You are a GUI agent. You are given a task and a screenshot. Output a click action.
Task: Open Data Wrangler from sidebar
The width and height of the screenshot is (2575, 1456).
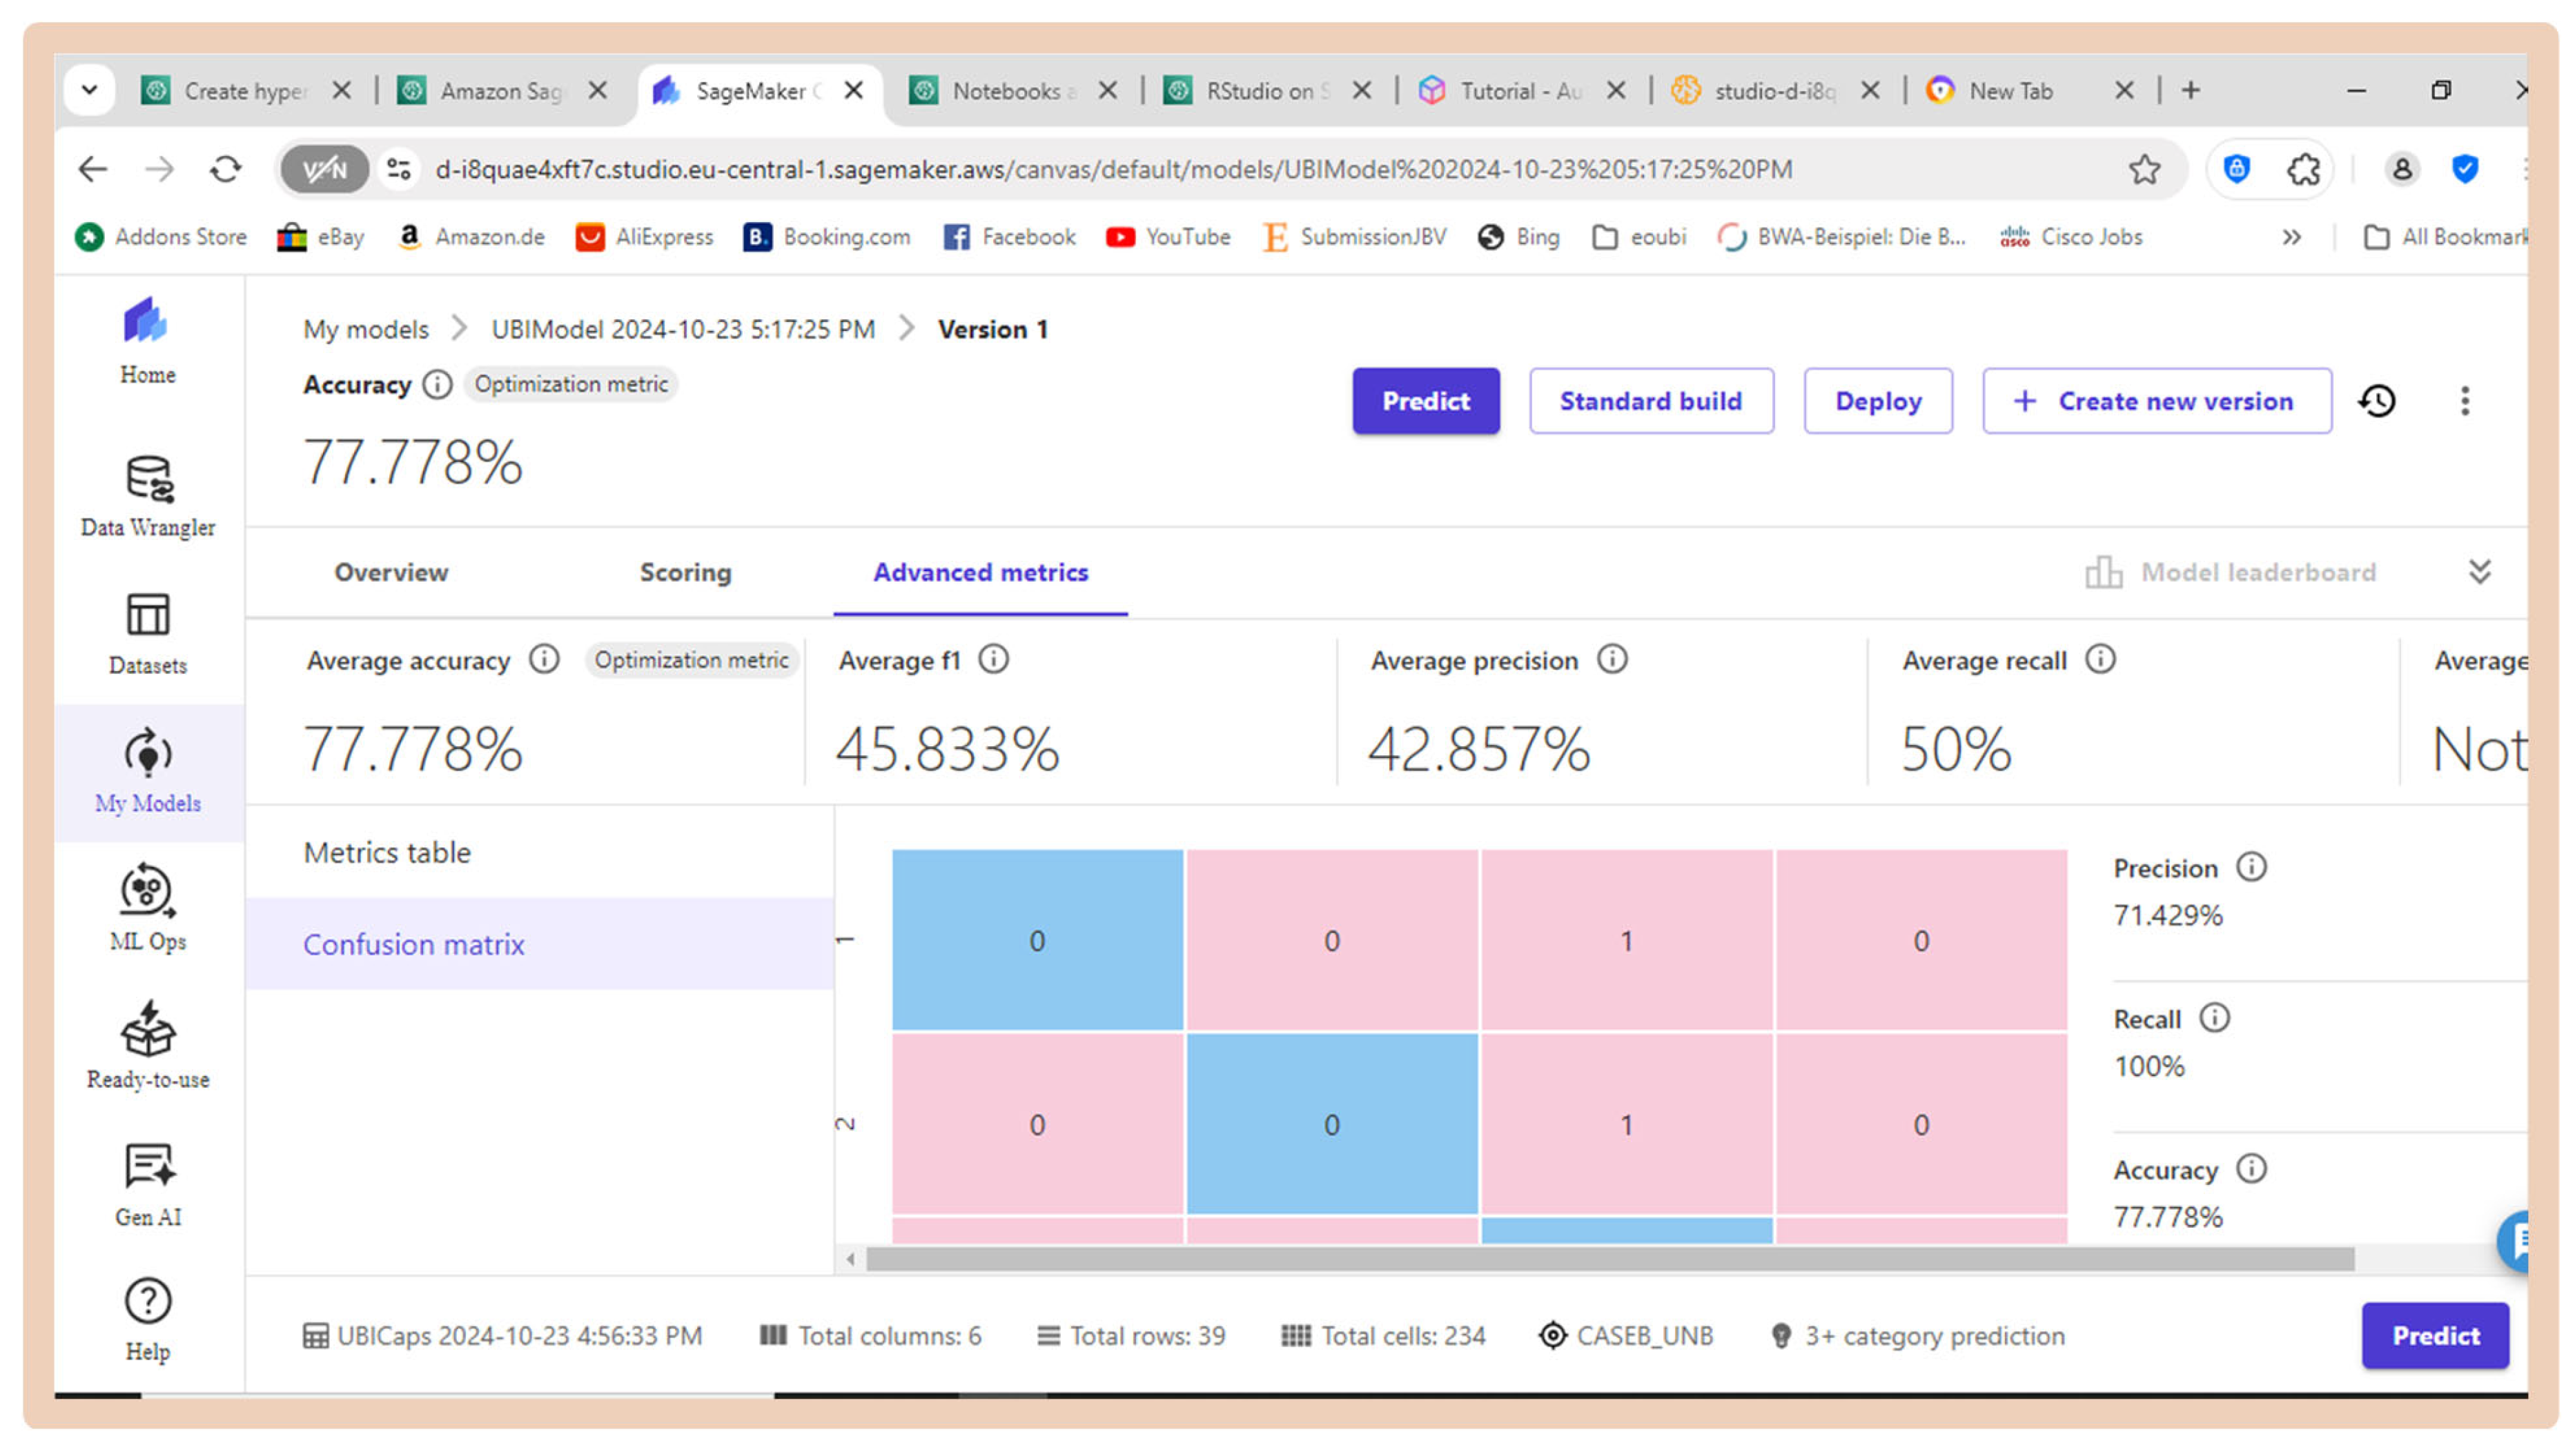click(x=148, y=496)
